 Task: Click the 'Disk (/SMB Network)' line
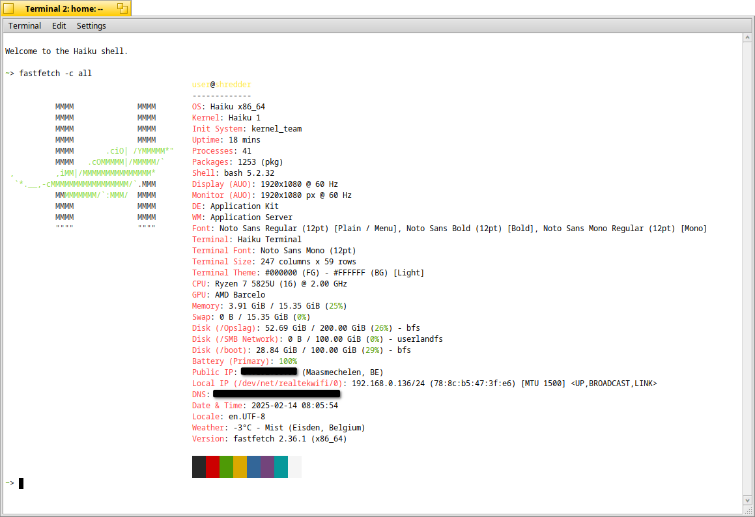click(317, 339)
